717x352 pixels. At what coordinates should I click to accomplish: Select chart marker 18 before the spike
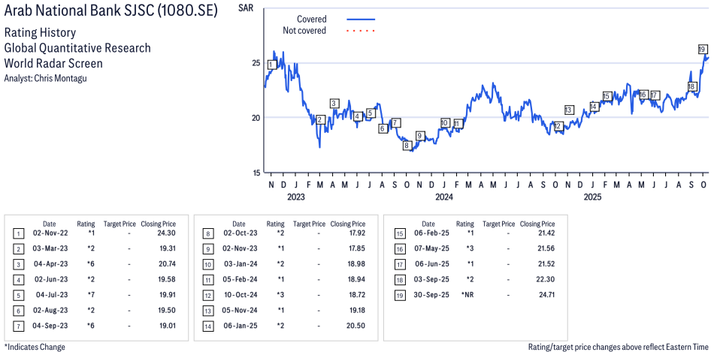pos(691,87)
